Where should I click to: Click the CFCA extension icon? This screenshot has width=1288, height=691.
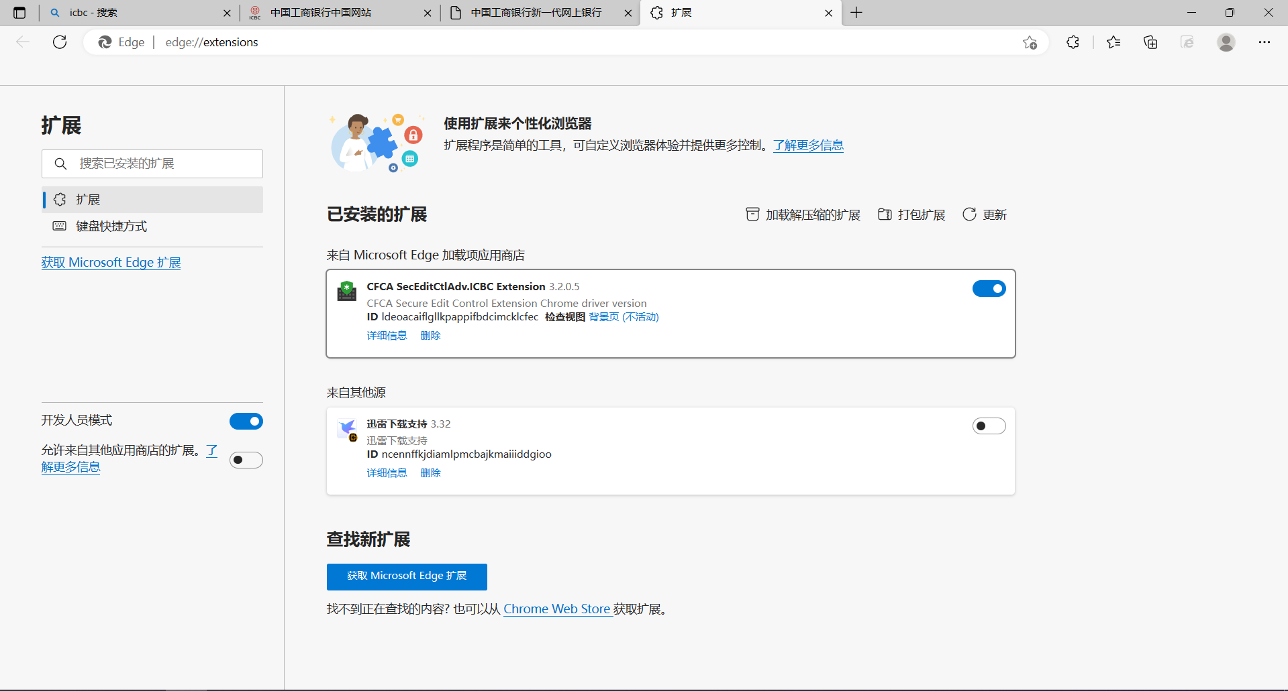[x=346, y=291]
